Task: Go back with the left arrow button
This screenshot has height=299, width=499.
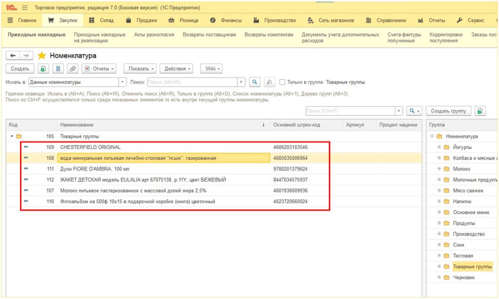Action: (x=13, y=55)
